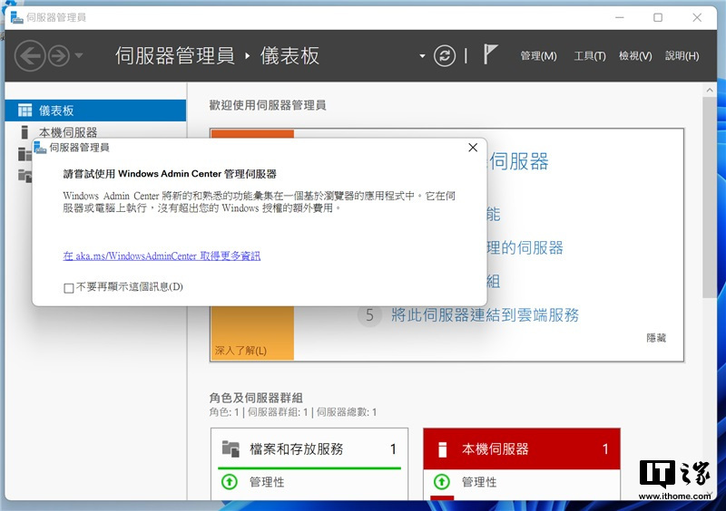Close the Windows Admin Center dialog
Viewport: 726px width, 511px height.
click(473, 148)
